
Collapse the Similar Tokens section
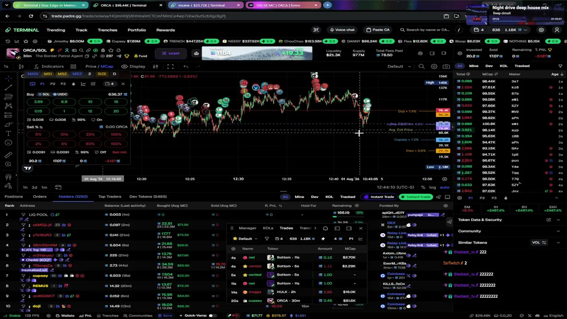pos(558,242)
